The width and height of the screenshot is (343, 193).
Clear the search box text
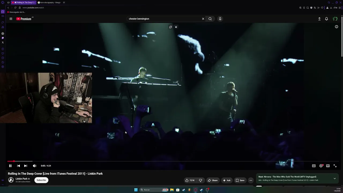pyautogui.click(x=203, y=19)
